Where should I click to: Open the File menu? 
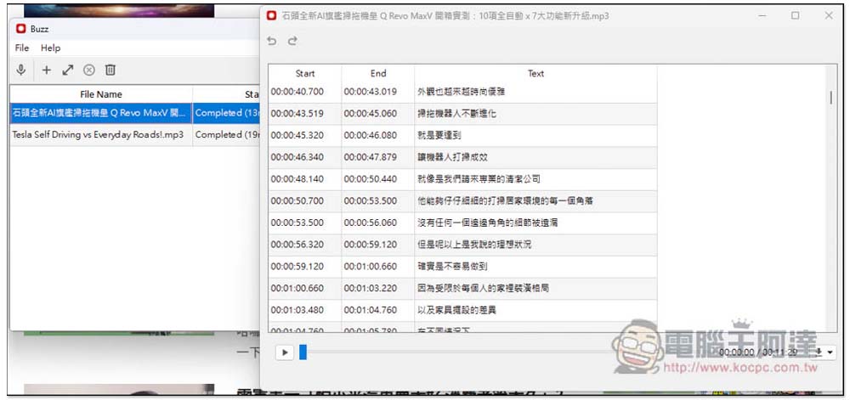pos(22,48)
